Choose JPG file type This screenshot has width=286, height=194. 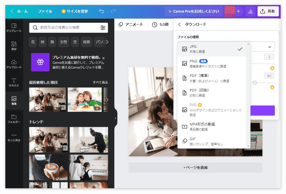click(212, 49)
